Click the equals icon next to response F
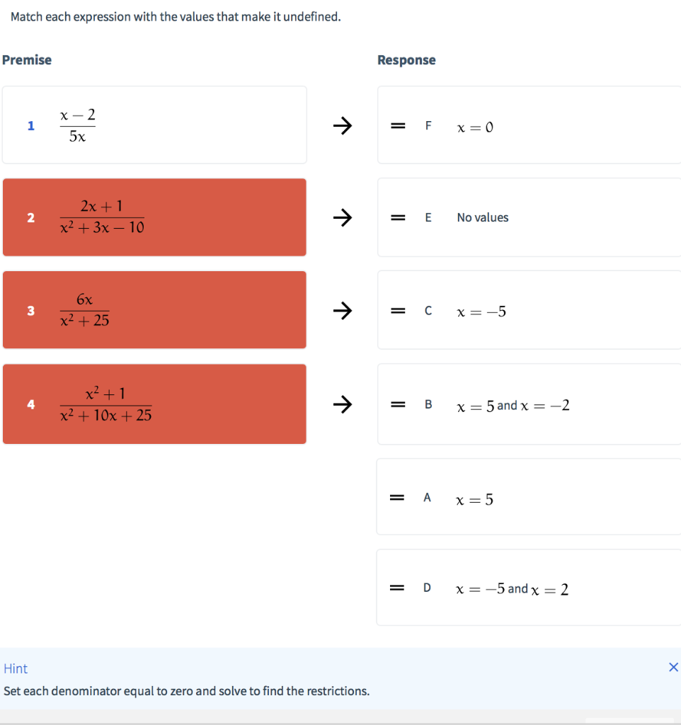 tap(398, 126)
